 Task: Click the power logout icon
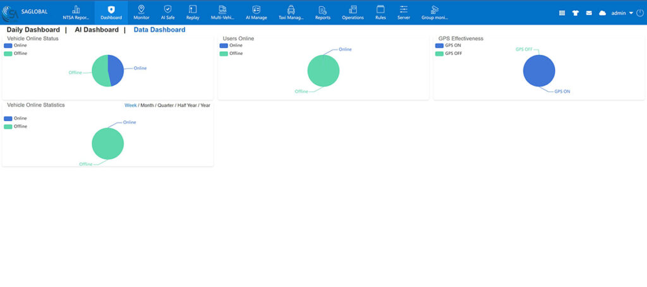[x=640, y=13]
